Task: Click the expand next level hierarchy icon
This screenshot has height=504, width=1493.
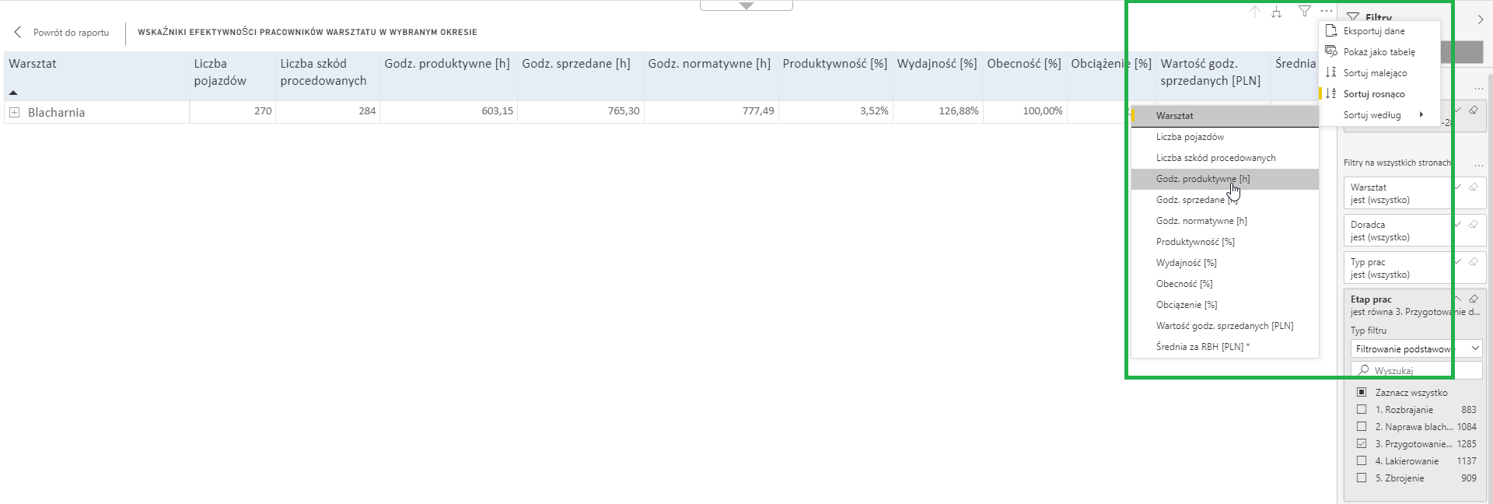Action: (1277, 12)
